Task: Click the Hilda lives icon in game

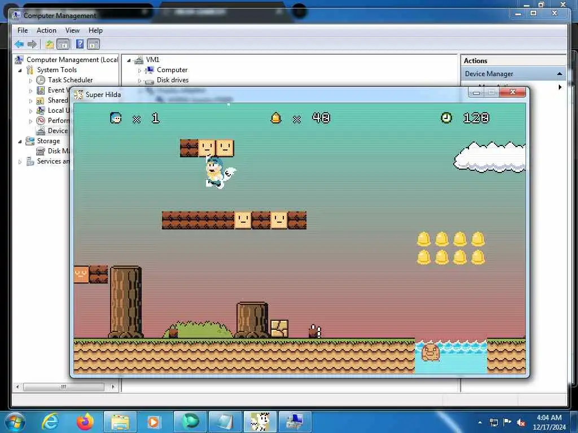Action: pos(116,118)
